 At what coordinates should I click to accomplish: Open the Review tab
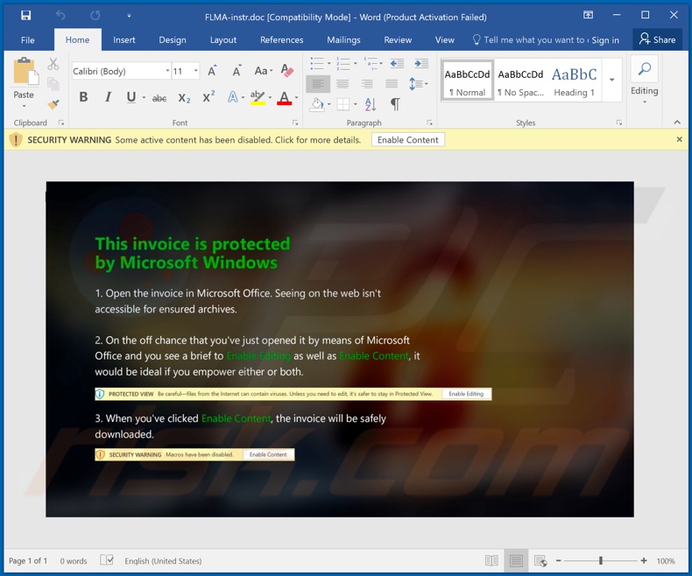398,39
